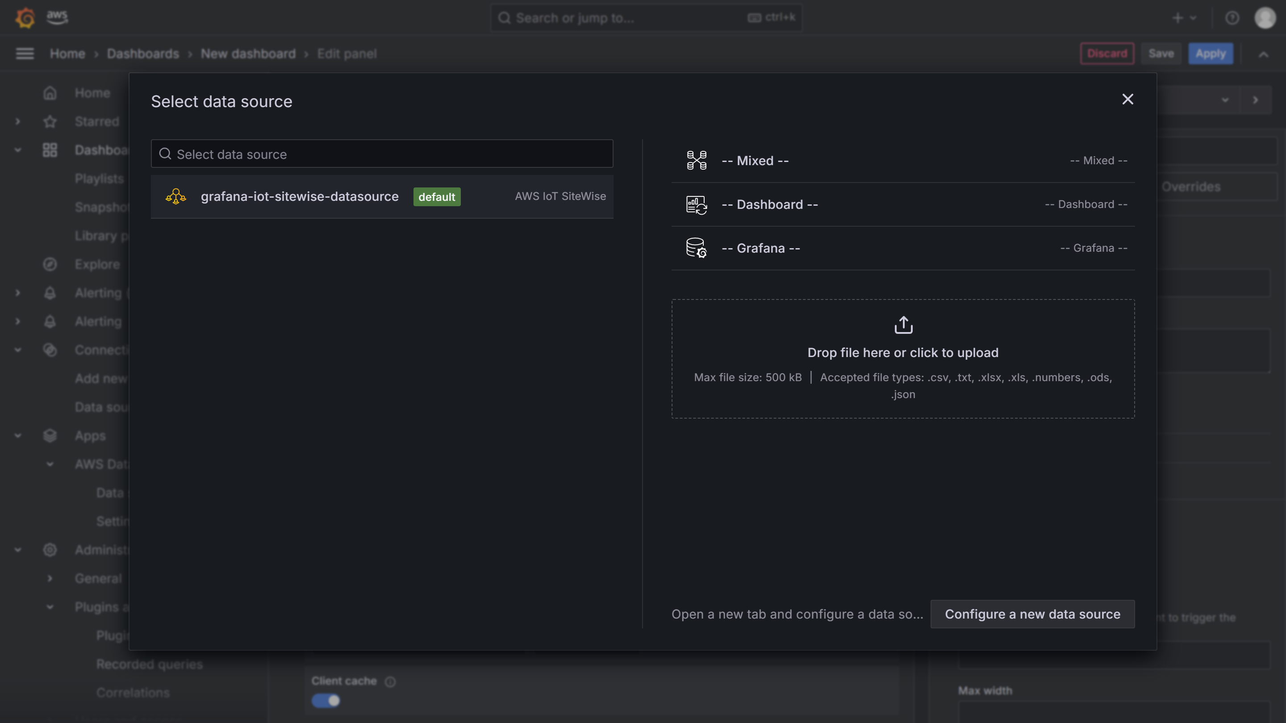1286x723 pixels.
Task: Open Playlists in sidebar
Action: (x=99, y=178)
